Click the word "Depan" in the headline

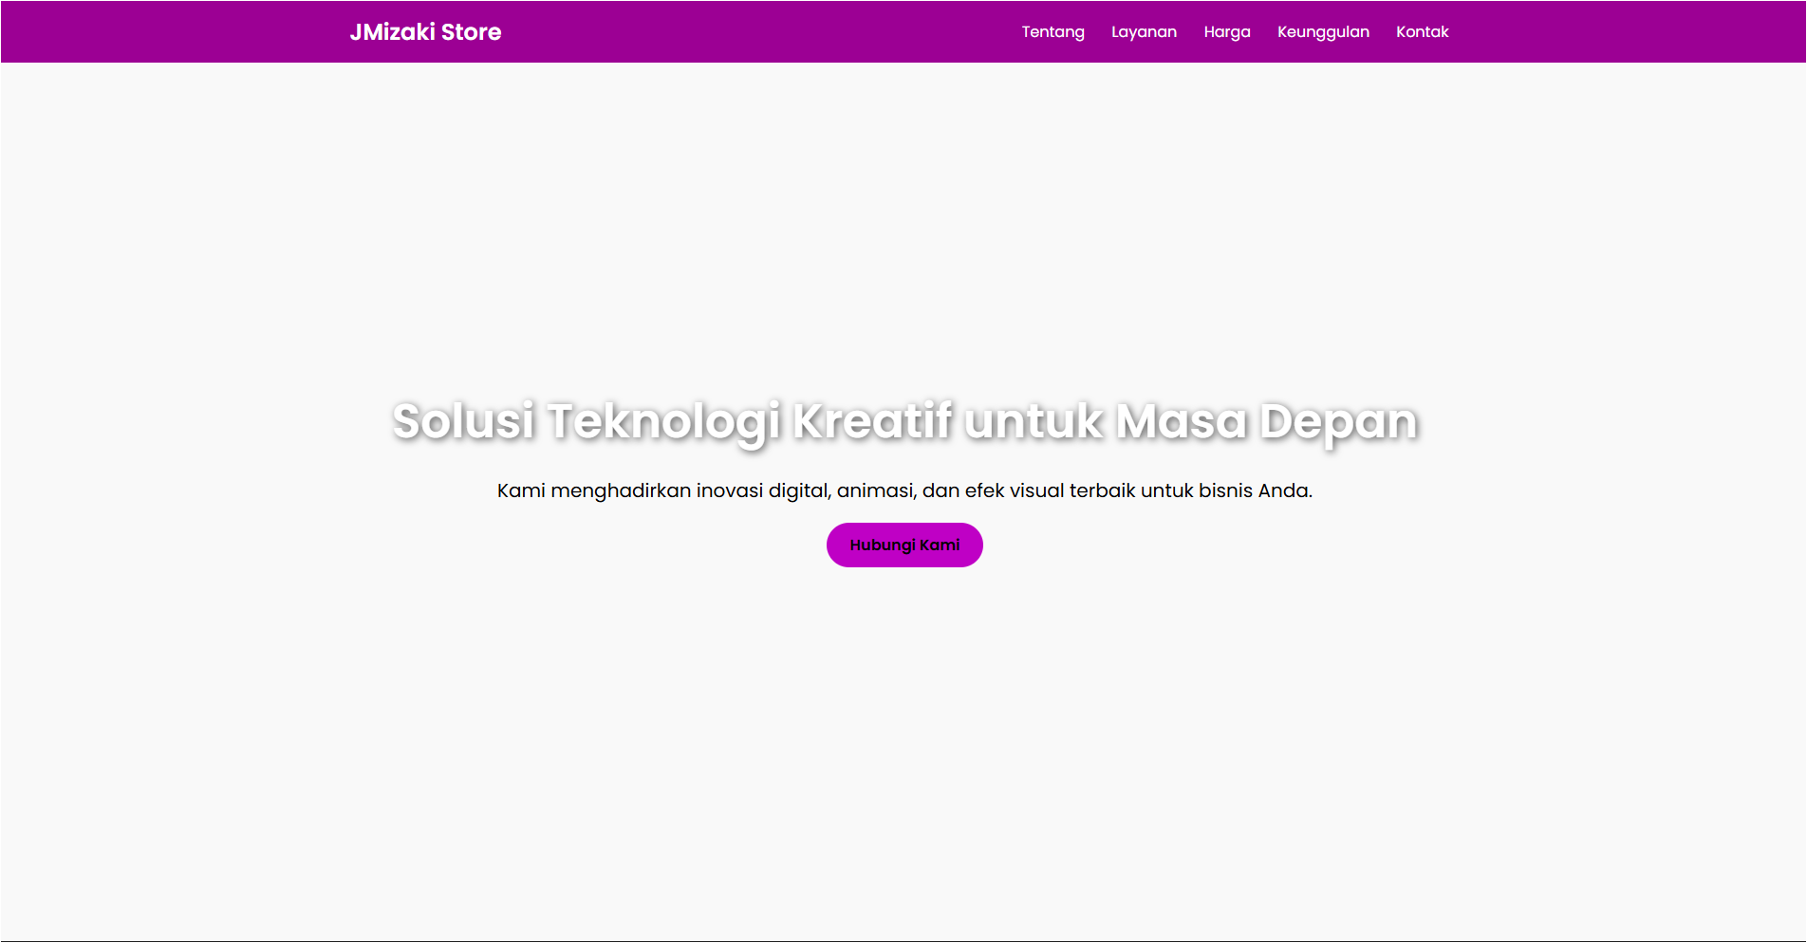1338,421
